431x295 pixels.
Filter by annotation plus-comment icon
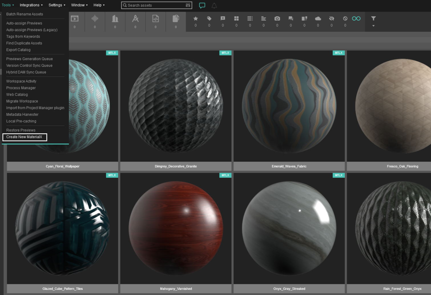coord(223,19)
